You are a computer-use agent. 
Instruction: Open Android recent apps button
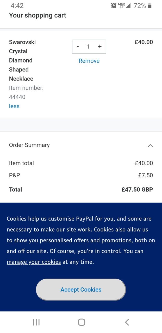pos(36,322)
